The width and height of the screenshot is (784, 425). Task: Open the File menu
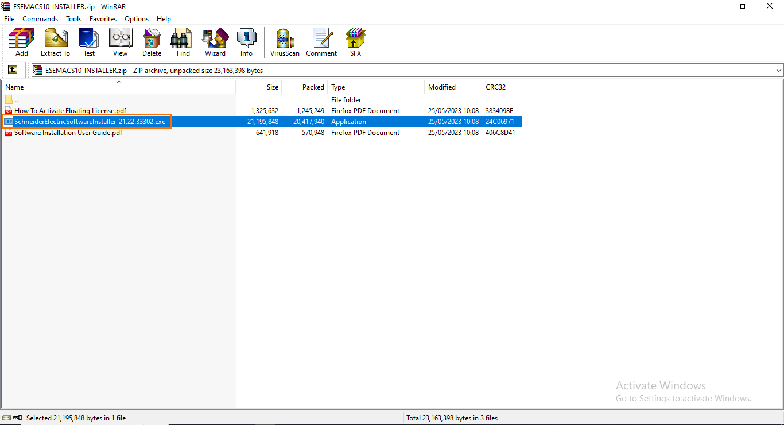(x=9, y=19)
